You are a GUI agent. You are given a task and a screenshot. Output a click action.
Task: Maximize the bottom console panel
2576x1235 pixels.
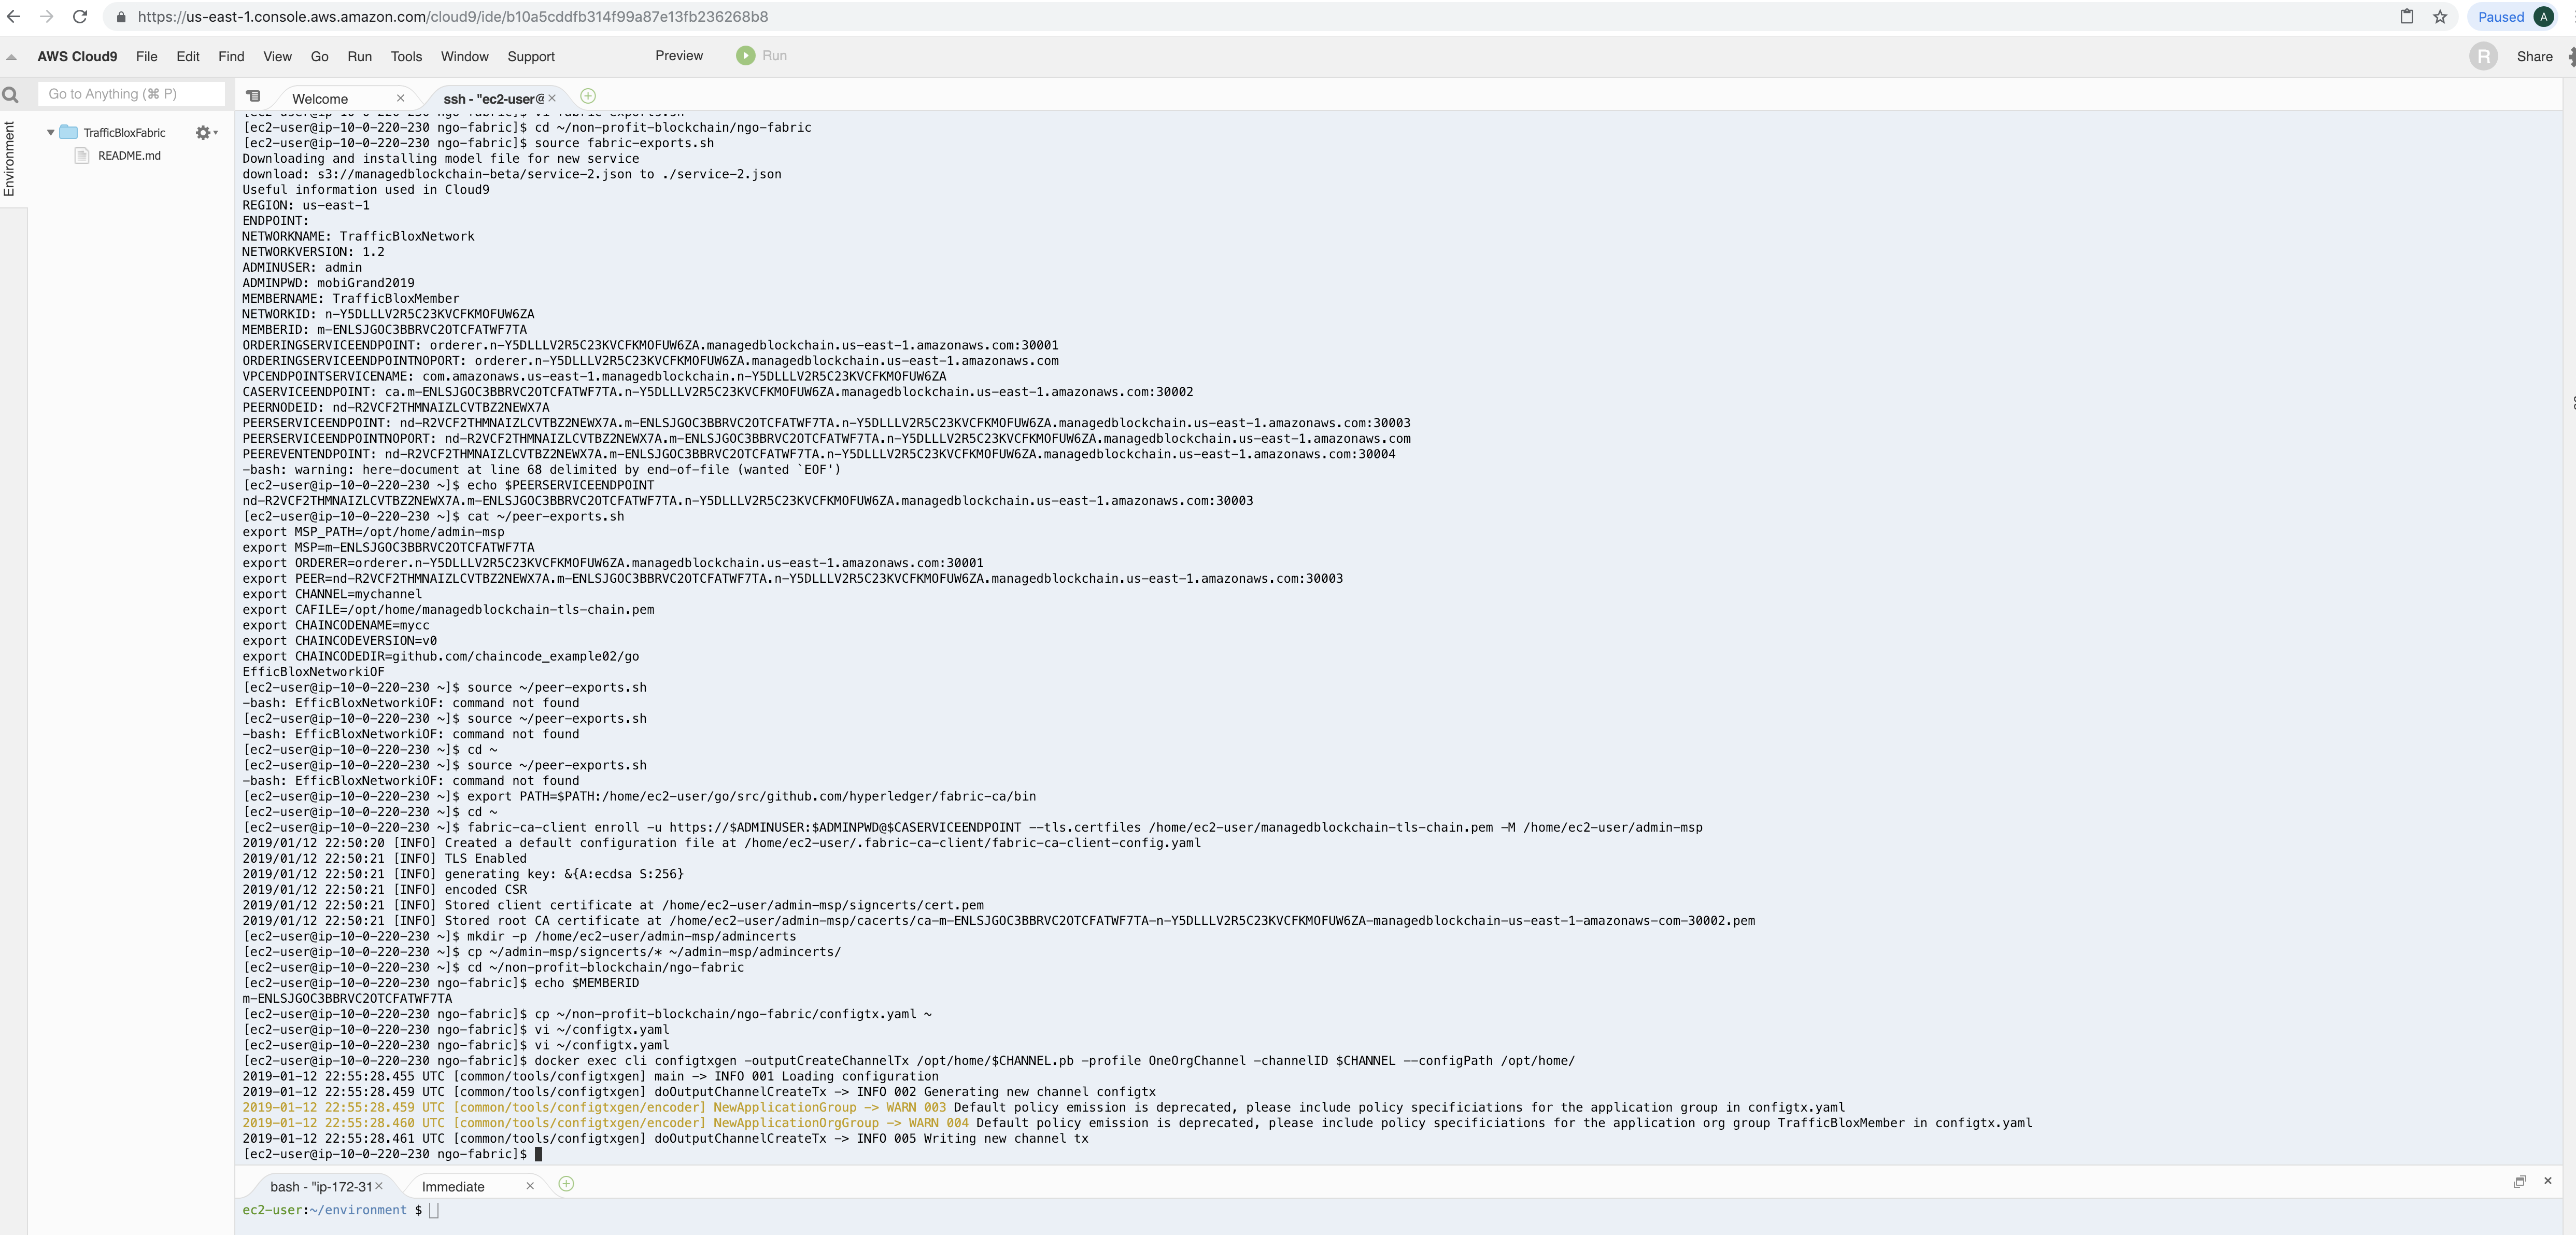pyautogui.click(x=2519, y=1182)
